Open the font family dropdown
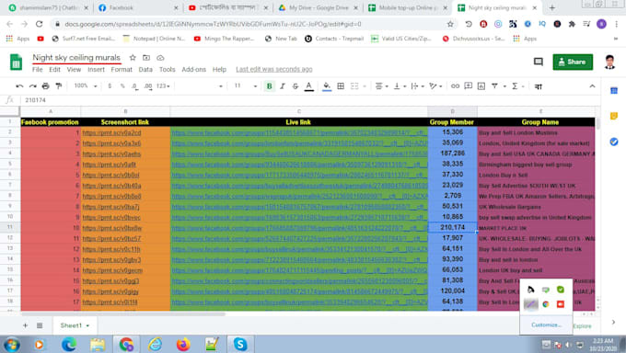The image size is (626, 353). (200, 86)
